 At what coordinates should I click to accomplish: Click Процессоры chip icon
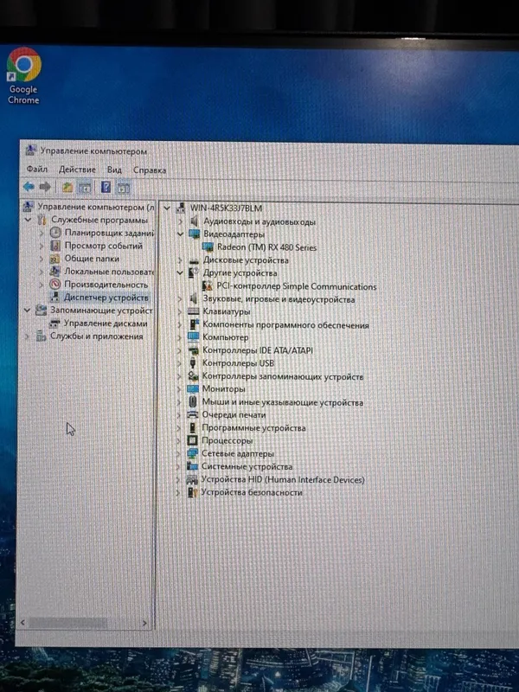192,440
